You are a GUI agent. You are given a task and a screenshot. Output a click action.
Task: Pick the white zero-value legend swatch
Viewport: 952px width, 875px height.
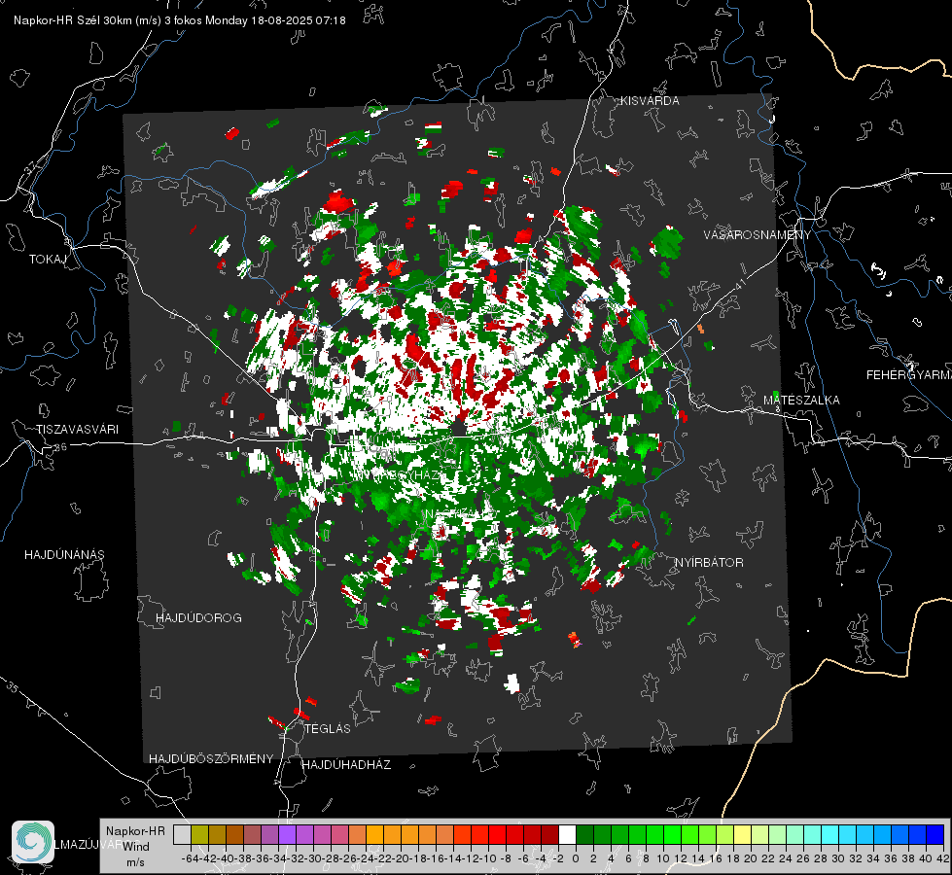click(x=567, y=835)
